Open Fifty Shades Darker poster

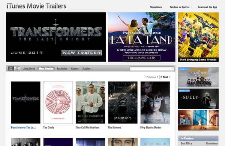tap(155, 102)
